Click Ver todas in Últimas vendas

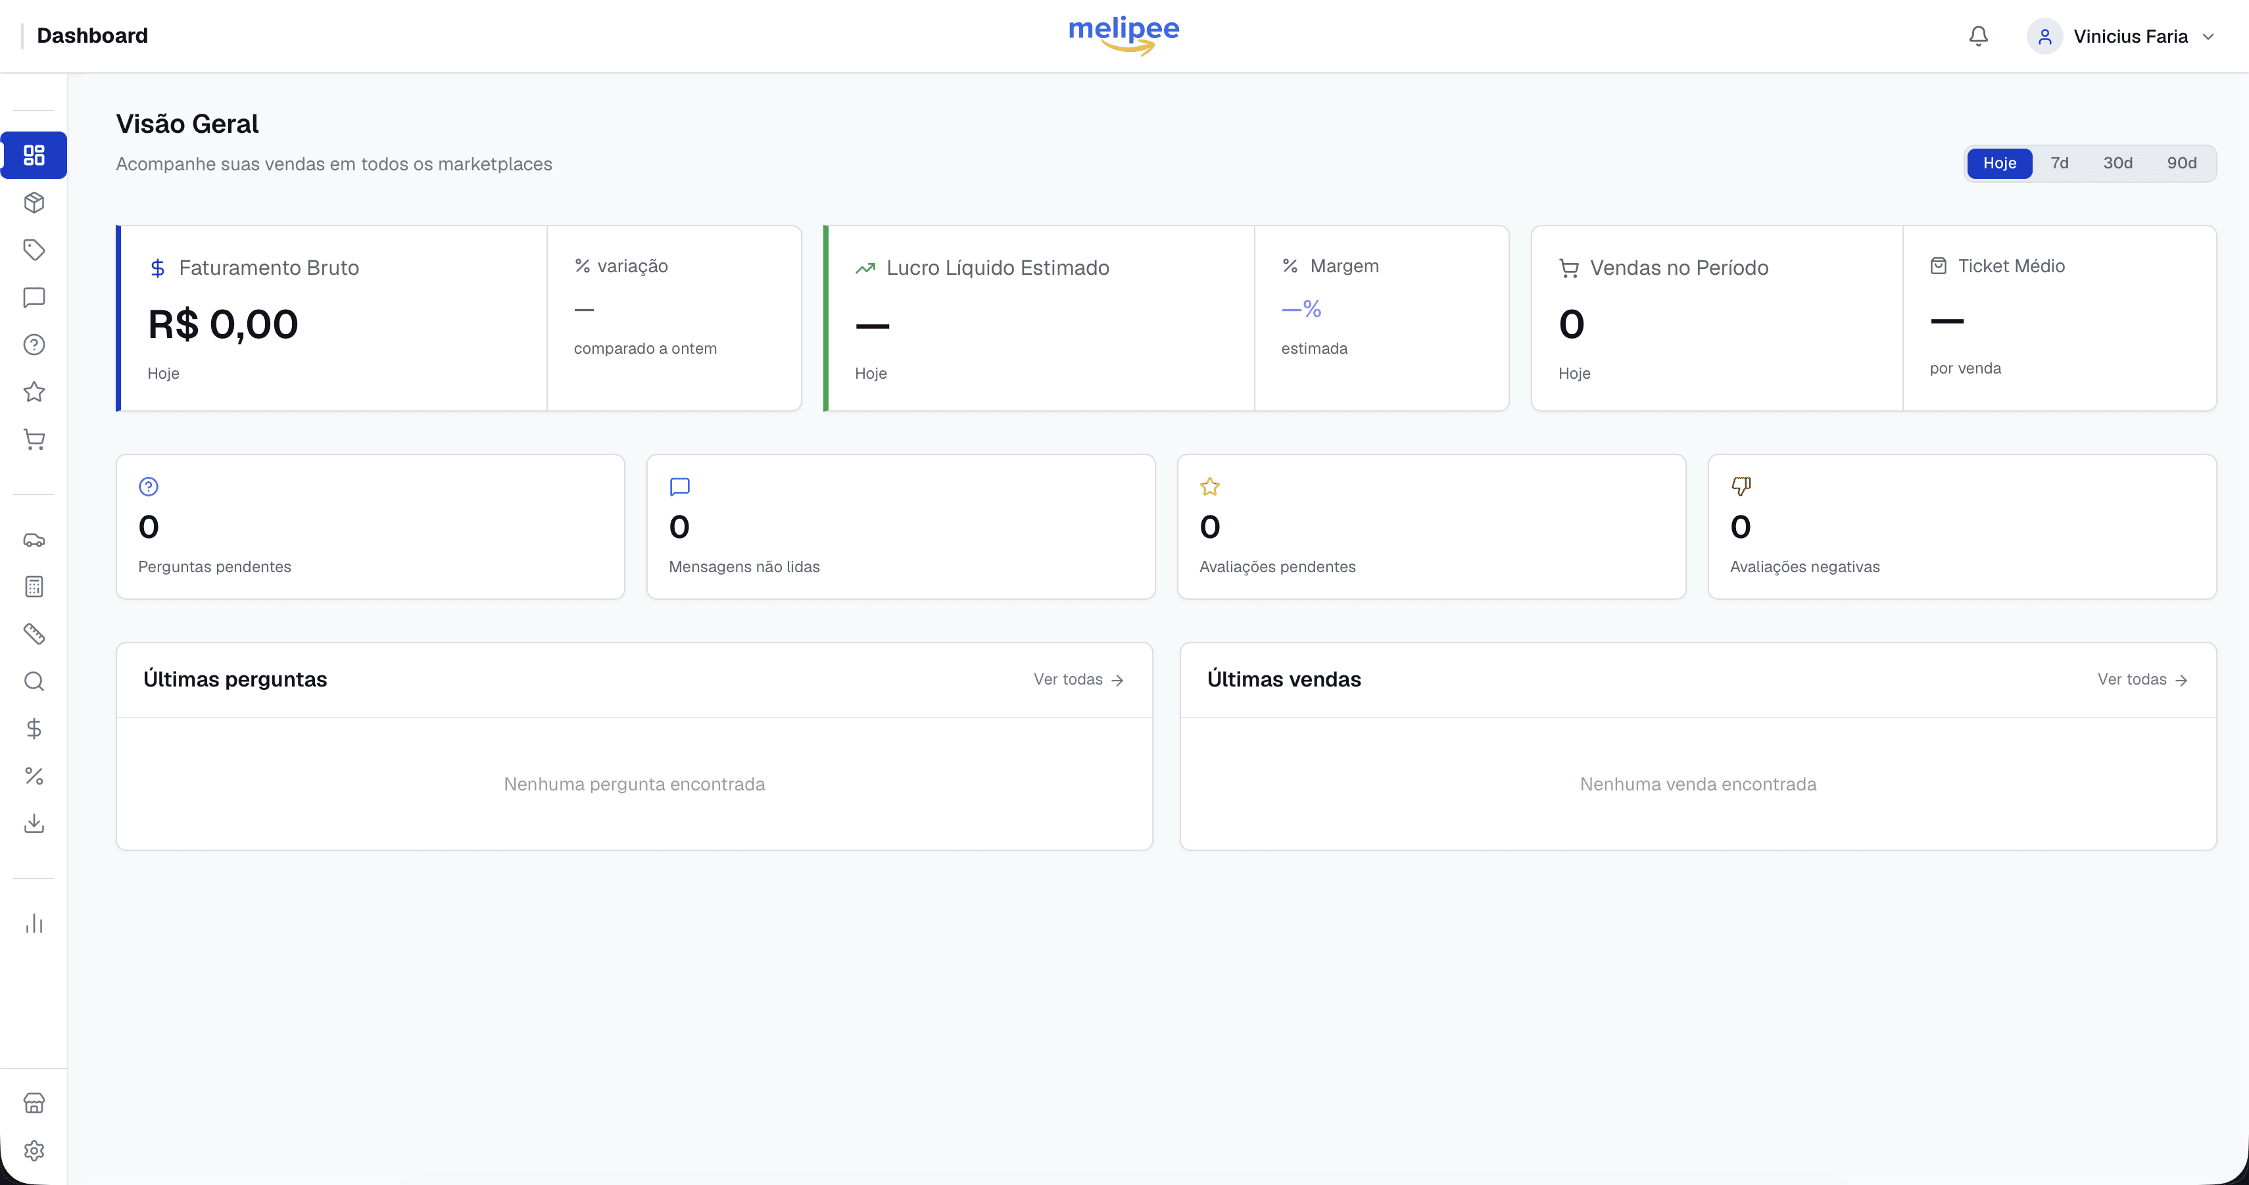(x=2142, y=679)
